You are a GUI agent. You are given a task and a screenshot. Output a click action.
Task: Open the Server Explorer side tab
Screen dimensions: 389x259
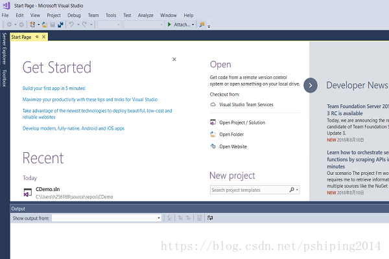point(5,49)
